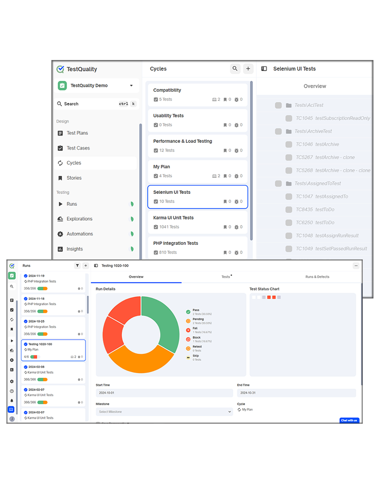382x494 pixels.
Task: Open the Select Milestone dropdown
Action: (x=164, y=412)
